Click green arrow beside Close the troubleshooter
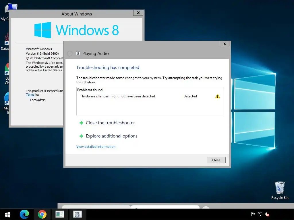Screen dimensions: 294x220 click(x=81, y=123)
